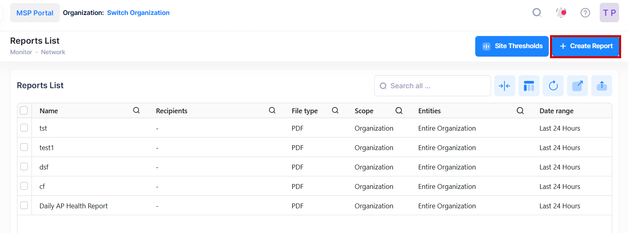The image size is (628, 233).
Task: Open the column settings icon
Action: point(529,86)
